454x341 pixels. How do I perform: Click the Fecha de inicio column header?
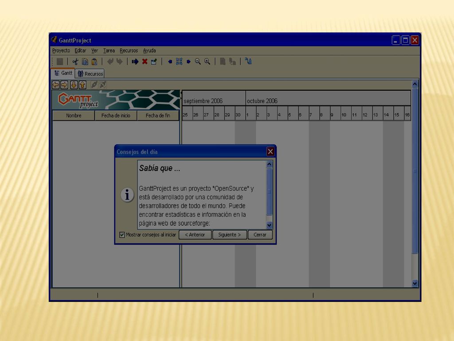point(116,115)
